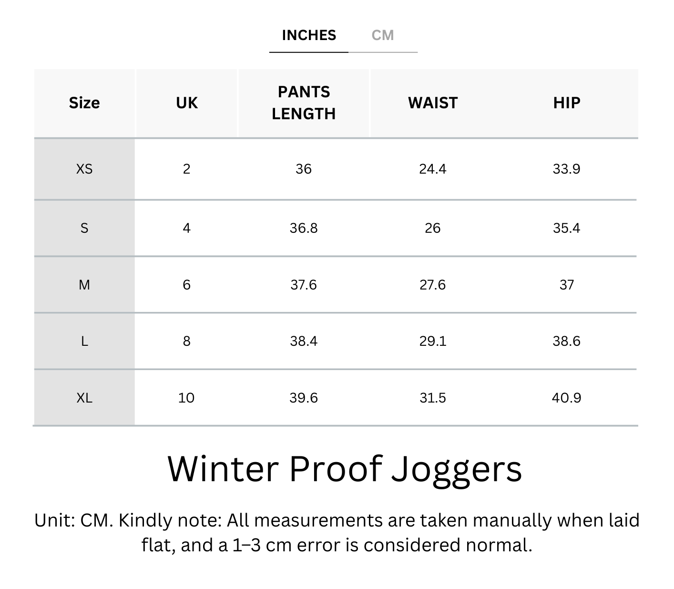The height and width of the screenshot is (589, 674).
Task: Click the HIP column header
Action: (566, 103)
